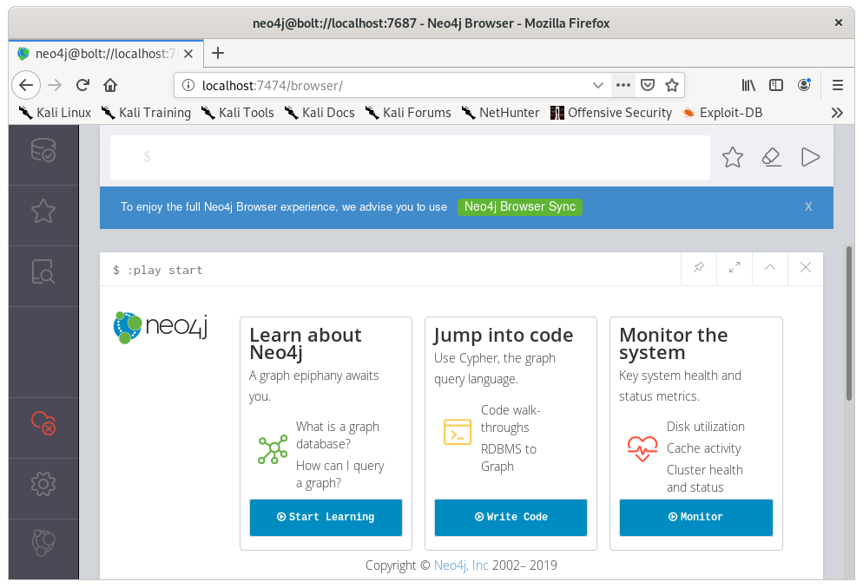Open page actions three-dots menu
863x588 pixels.
pyautogui.click(x=623, y=85)
